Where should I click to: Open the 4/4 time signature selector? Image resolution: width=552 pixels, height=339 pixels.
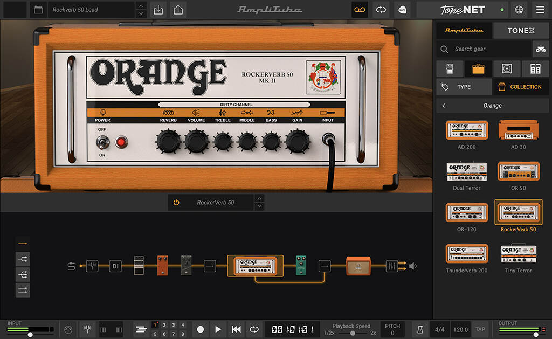tap(439, 329)
